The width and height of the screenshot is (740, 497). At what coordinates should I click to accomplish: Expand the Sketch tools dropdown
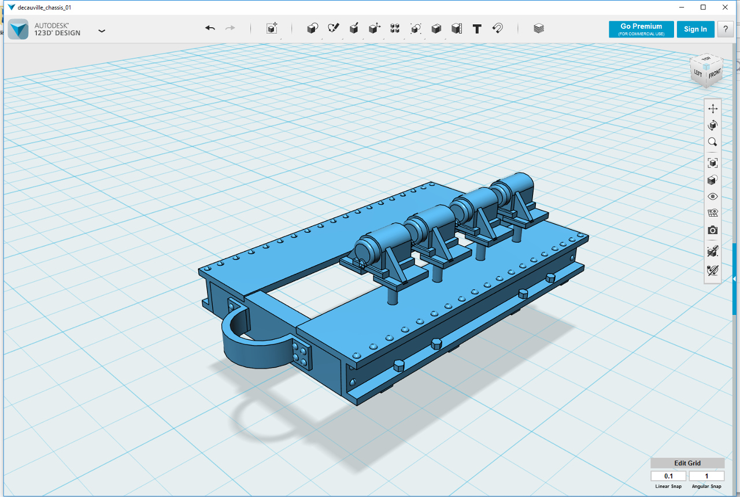333,28
